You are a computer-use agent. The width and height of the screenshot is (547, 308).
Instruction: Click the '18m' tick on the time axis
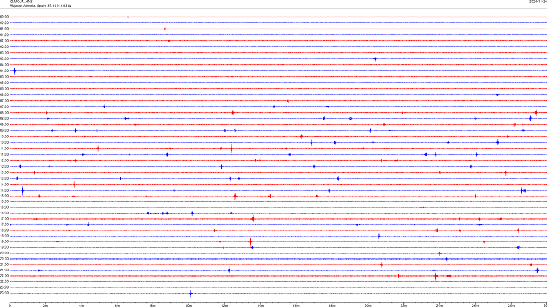[x=332, y=306]
